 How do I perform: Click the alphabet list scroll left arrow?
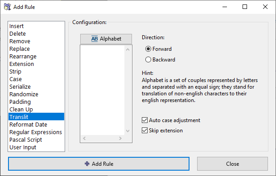point(84,139)
